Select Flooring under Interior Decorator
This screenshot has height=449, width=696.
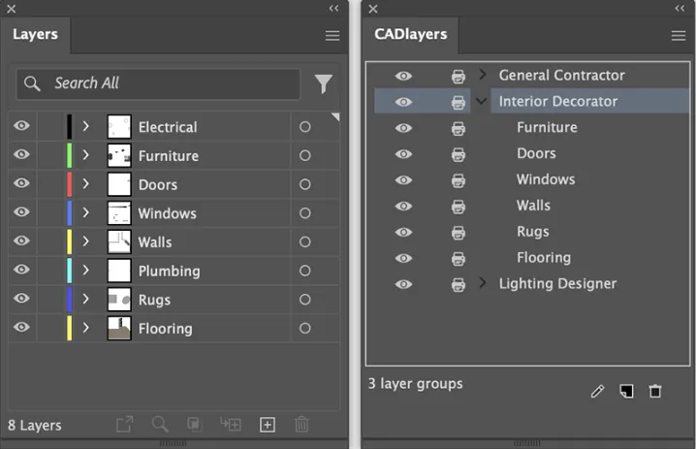coord(544,258)
